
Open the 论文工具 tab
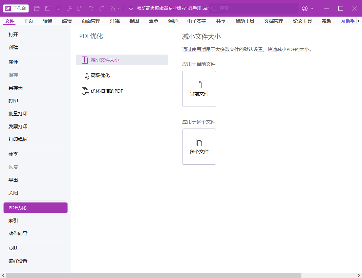302,21
